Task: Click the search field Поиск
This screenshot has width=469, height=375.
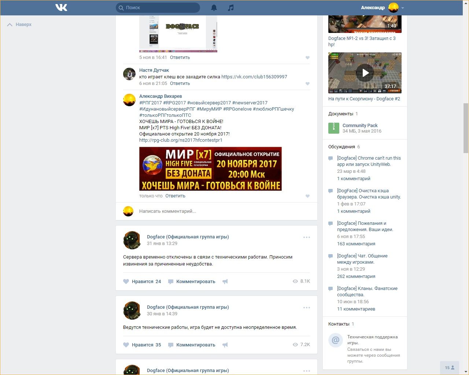Action: point(158,8)
